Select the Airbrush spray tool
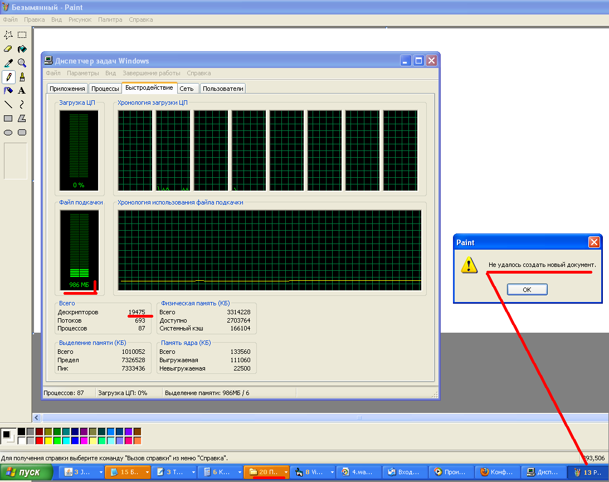Viewport: 609px width, 482px height. click(8, 90)
